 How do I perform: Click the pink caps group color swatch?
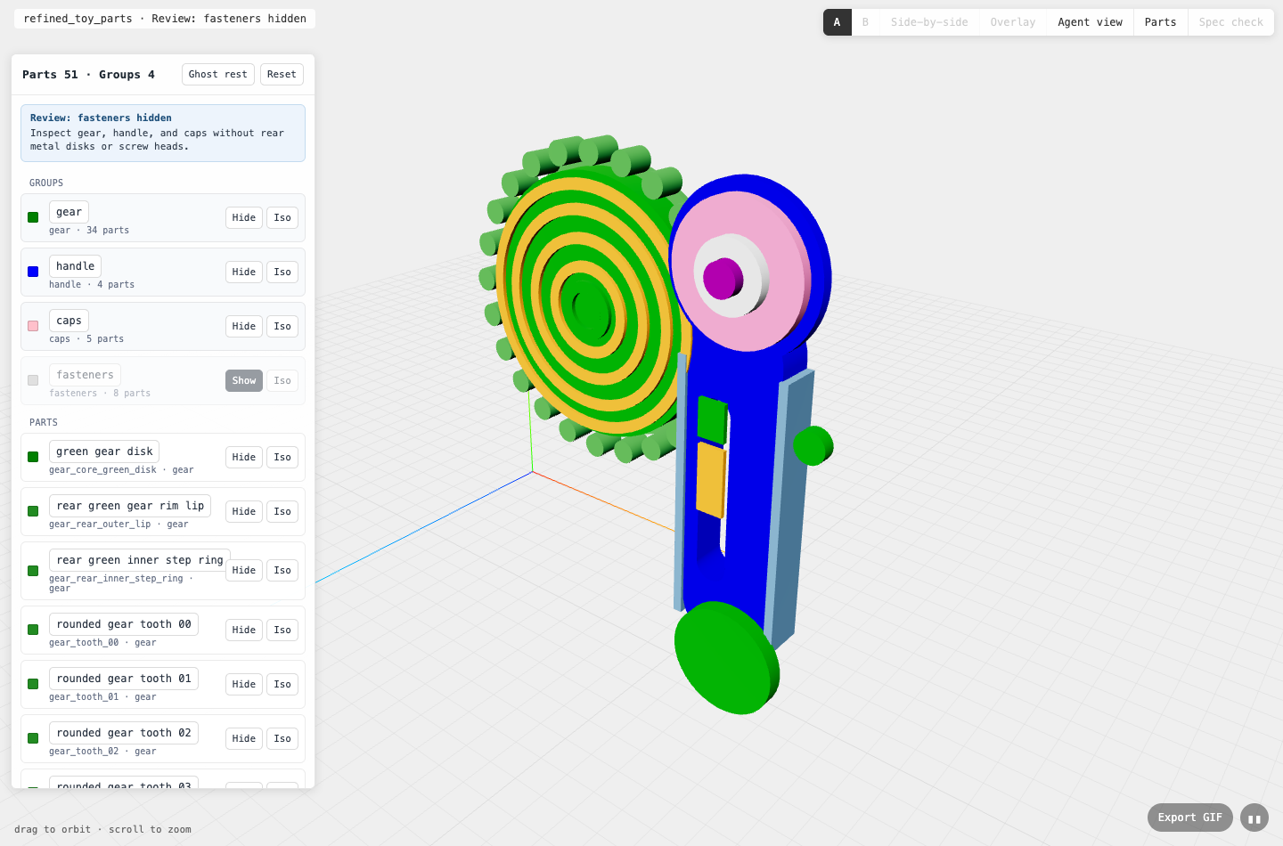point(33,326)
